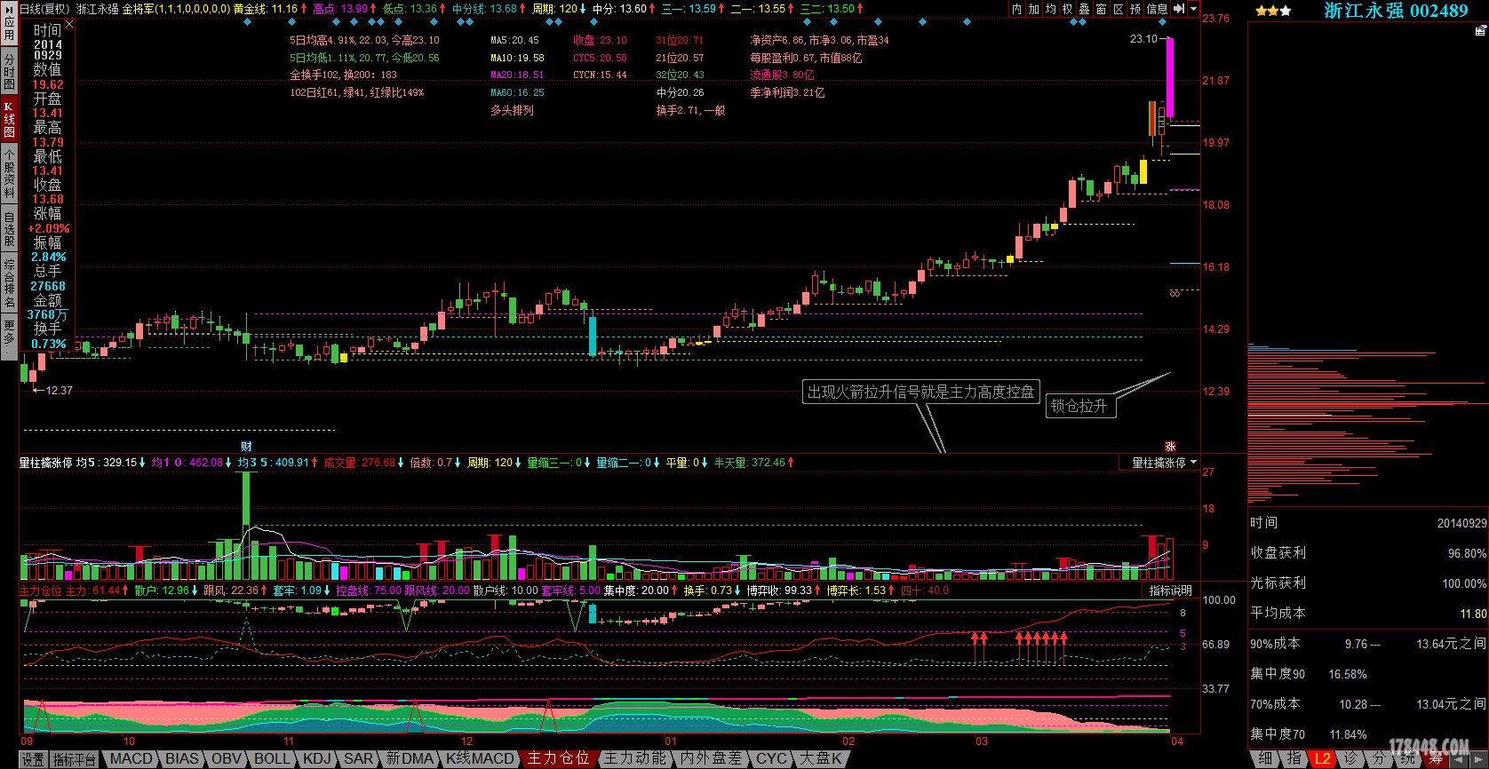
Task: Open the toolbar dropdown arrow beside the collapse icon
Action: coord(1192,8)
